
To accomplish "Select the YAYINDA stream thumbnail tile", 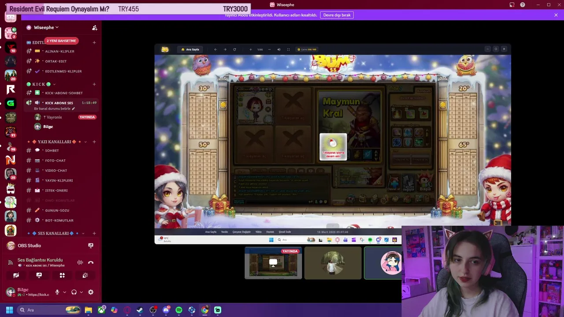I will point(273,263).
